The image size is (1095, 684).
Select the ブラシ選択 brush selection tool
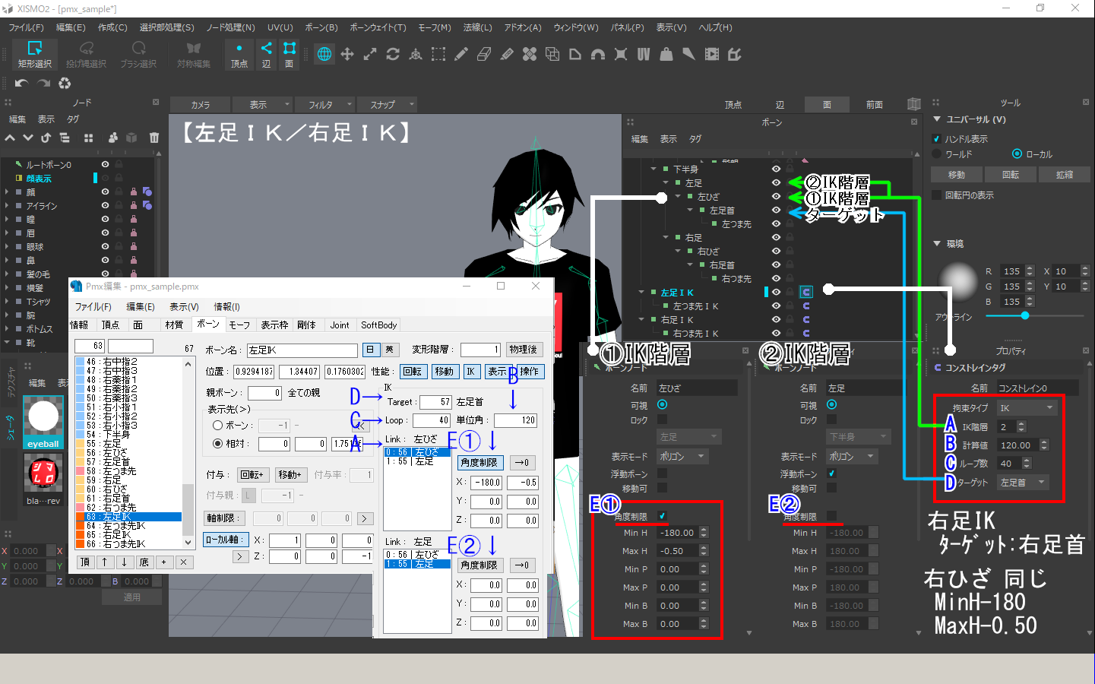click(x=138, y=55)
